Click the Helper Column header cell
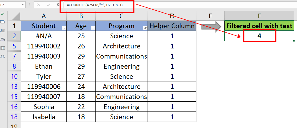Screen dimensions: 297x128 [172, 26]
